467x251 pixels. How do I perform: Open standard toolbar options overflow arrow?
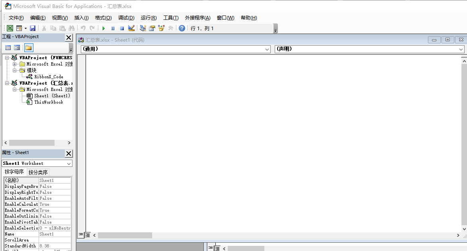pyautogui.click(x=276, y=29)
